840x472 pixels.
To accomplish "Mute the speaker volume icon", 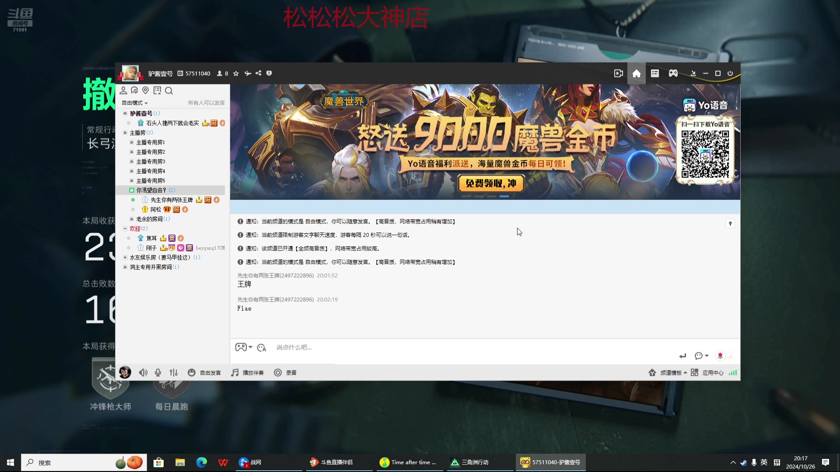I will coord(143,373).
